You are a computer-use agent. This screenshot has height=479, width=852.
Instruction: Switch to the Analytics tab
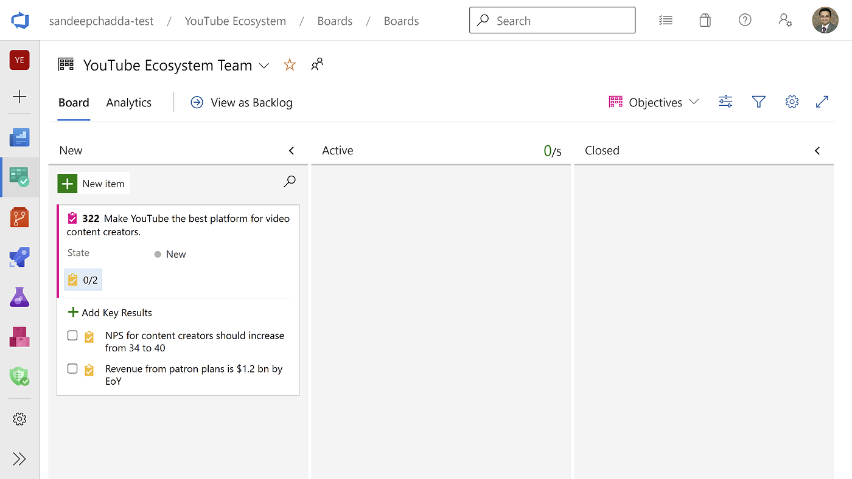coord(128,103)
